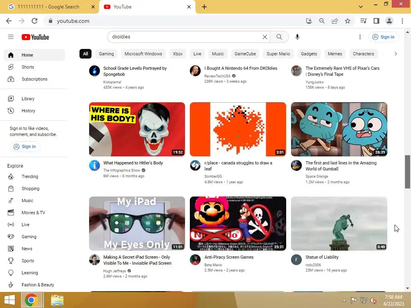Click the Sports trophy icon
411x308 pixels.
11,261
